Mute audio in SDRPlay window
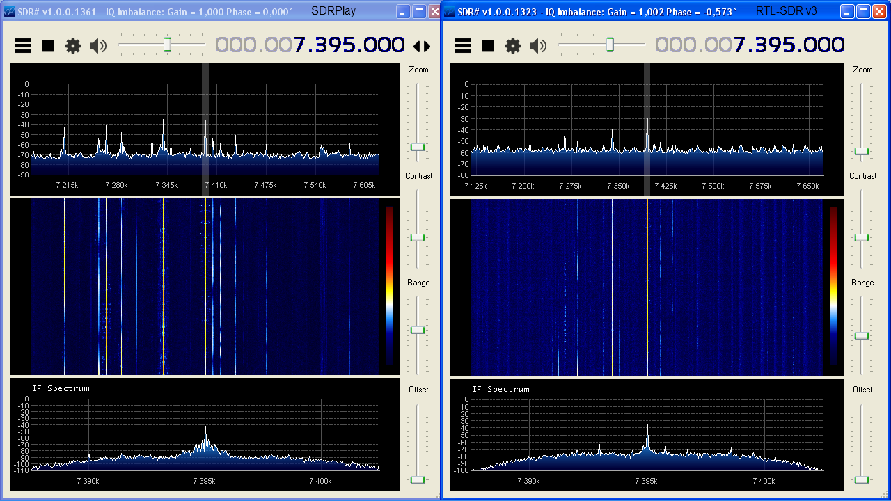This screenshot has width=891, height=501. coord(98,46)
